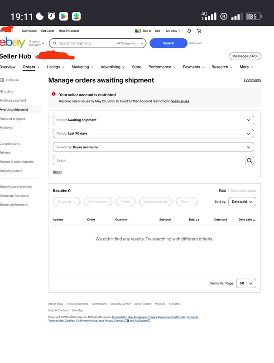Change Items Per Page 50 dropdown
Screen dimensions: 274x363
[x=246, y=283]
